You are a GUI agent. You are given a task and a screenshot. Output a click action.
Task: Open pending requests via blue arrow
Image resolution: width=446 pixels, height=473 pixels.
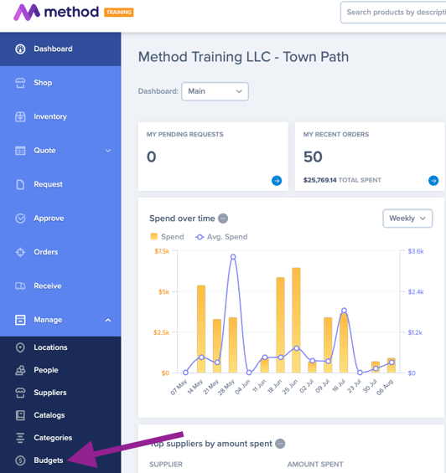277,180
